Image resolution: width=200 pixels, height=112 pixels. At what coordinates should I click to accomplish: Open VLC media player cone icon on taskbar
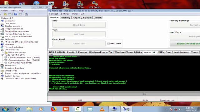[102, 109]
